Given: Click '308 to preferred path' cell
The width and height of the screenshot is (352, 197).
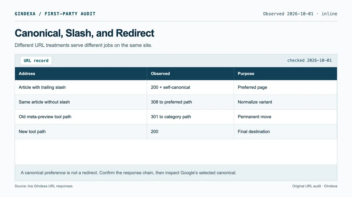Looking at the screenshot, I should coord(190,102).
